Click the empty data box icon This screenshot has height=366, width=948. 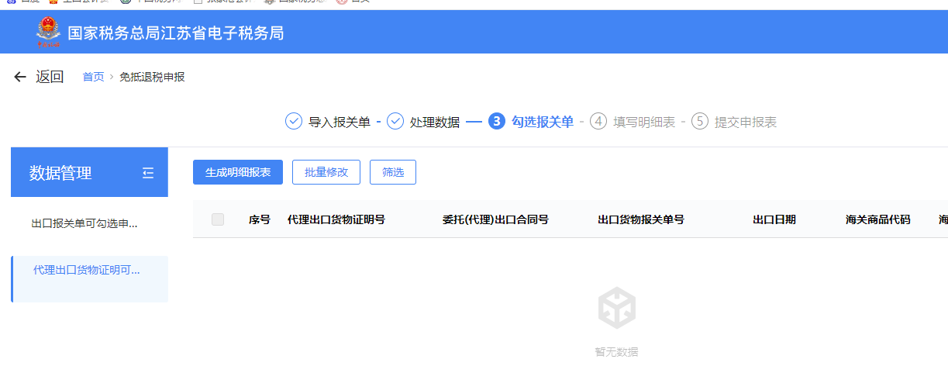[x=616, y=307]
